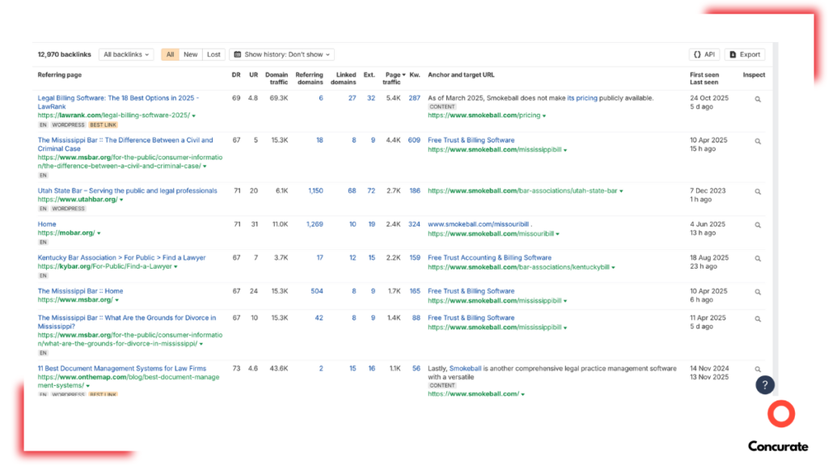828x466 pixels.
Task: Open the All backlinks filter dropdown
Action: coord(125,54)
